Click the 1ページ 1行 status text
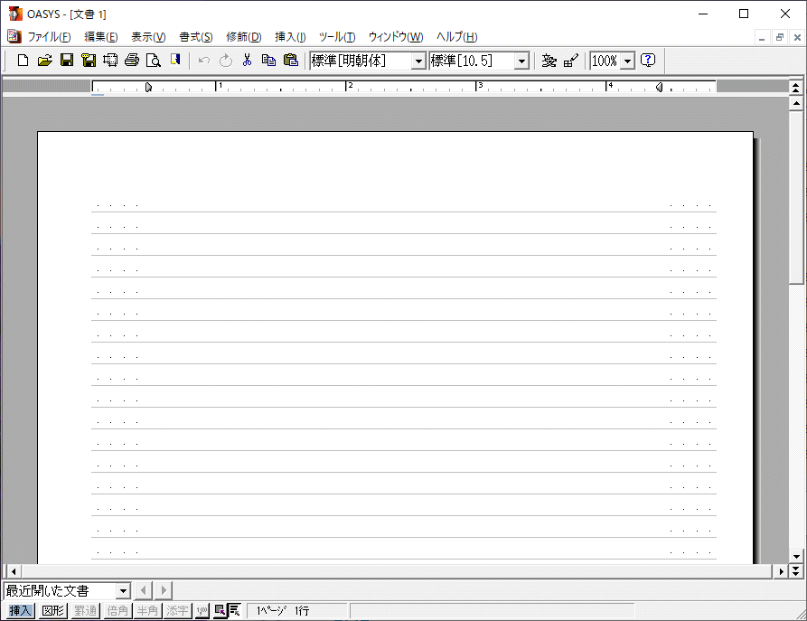This screenshot has height=621, width=807. point(283,611)
